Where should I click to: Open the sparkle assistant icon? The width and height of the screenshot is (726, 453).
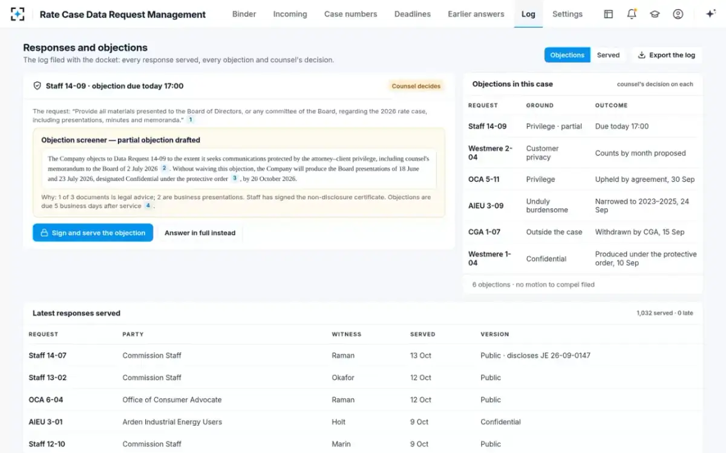coord(711,14)
